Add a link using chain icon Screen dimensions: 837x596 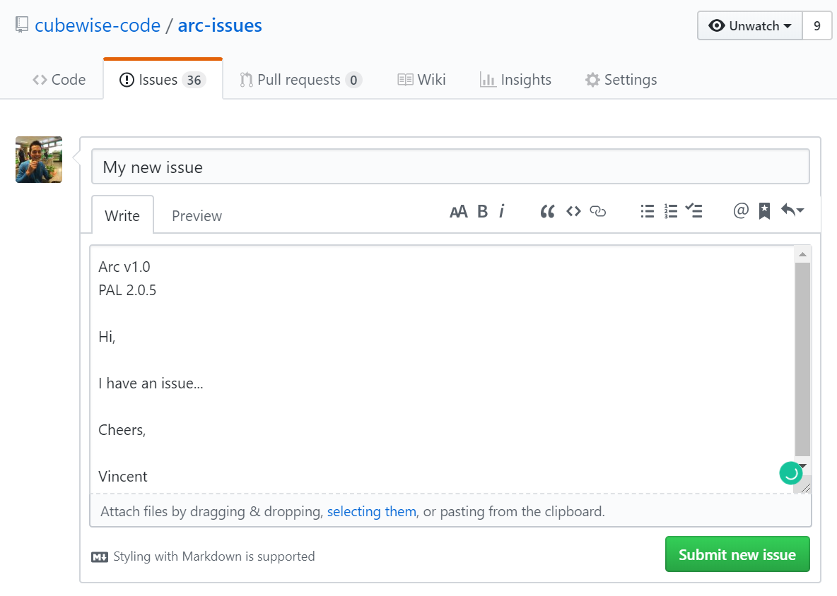tap(598, 211)
